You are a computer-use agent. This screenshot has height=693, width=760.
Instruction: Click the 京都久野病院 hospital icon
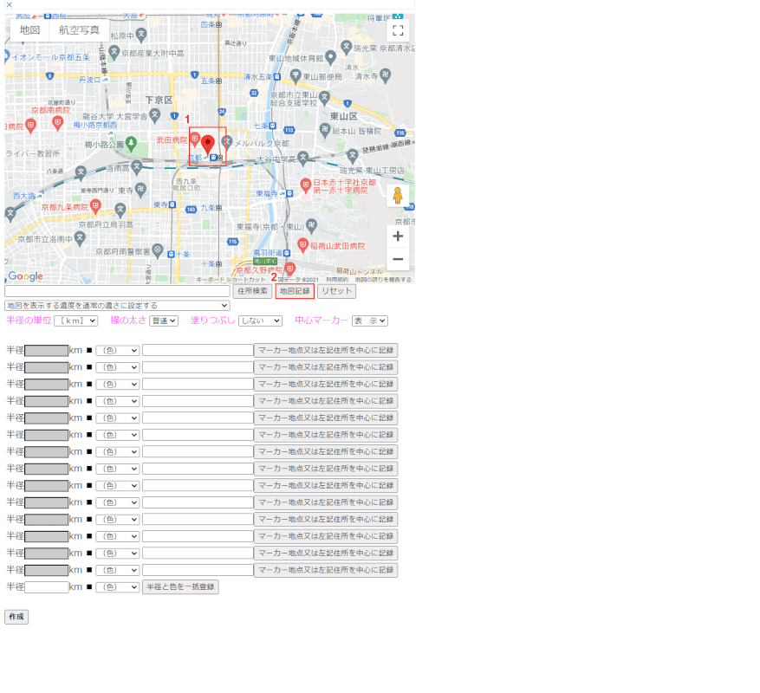pos(289,268)
